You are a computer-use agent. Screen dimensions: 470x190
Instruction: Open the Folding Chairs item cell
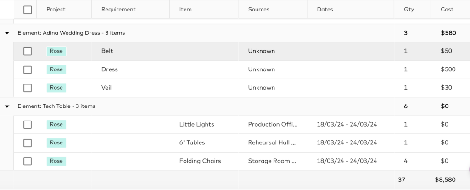click(x=200, y=161)
